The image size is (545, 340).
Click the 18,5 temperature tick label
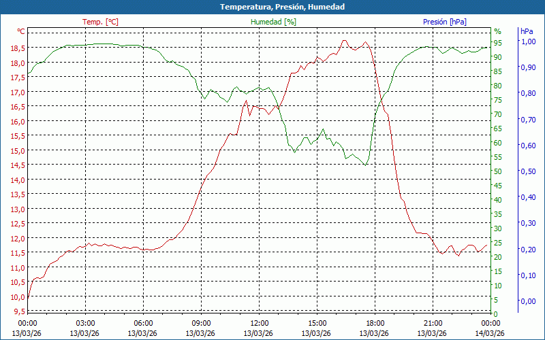point(18,48)
